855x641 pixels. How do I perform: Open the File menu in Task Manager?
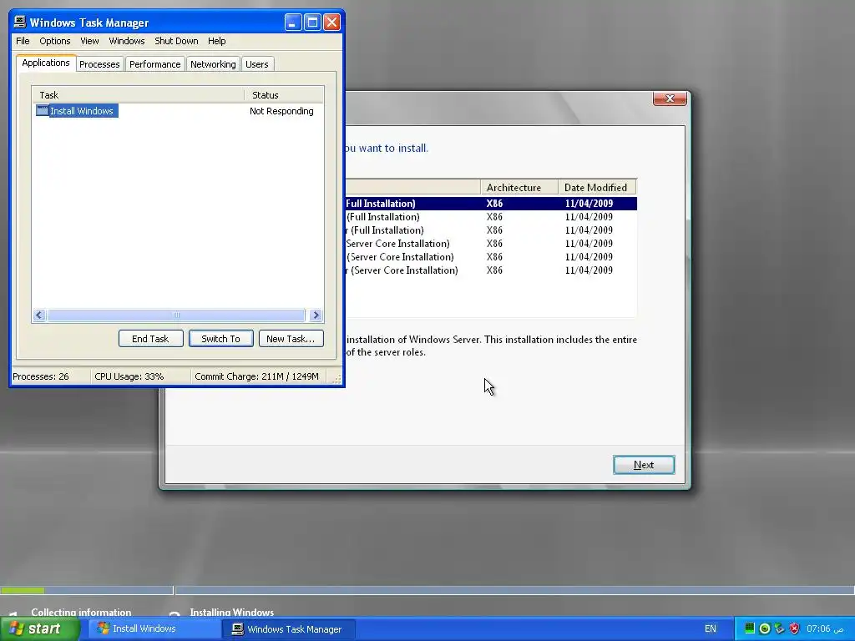[x=23, y=41]
